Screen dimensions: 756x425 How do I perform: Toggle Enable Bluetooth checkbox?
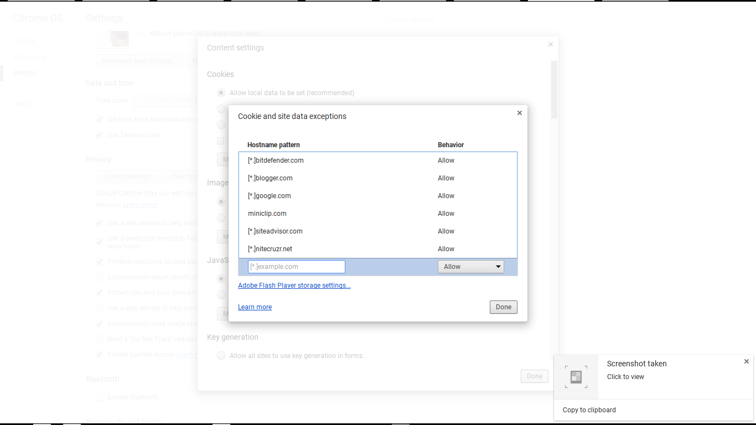100,397
